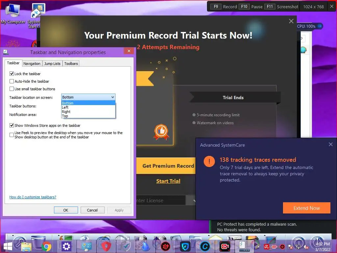The image size is (337, 253).
Task: Click the Taskbar properties title bar icon
Action: [x=6, y=52]
